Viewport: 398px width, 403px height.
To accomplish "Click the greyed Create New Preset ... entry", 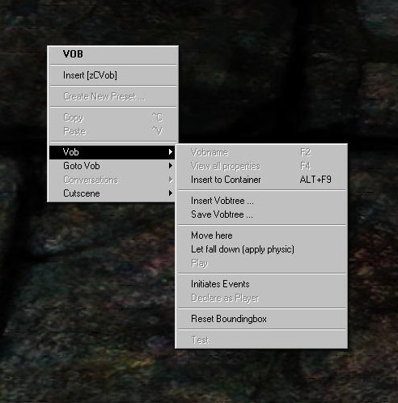I will tap(112, 96).
